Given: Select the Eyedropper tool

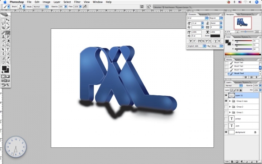Looking at the screenshot, I should coord(8,58).
